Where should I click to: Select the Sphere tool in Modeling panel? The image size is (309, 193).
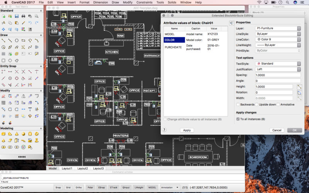point(23,134)
